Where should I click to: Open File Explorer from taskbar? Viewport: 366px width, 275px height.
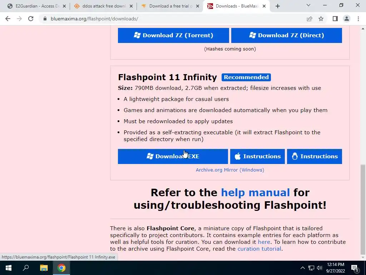pyautogui.click(x=44, y=268)
